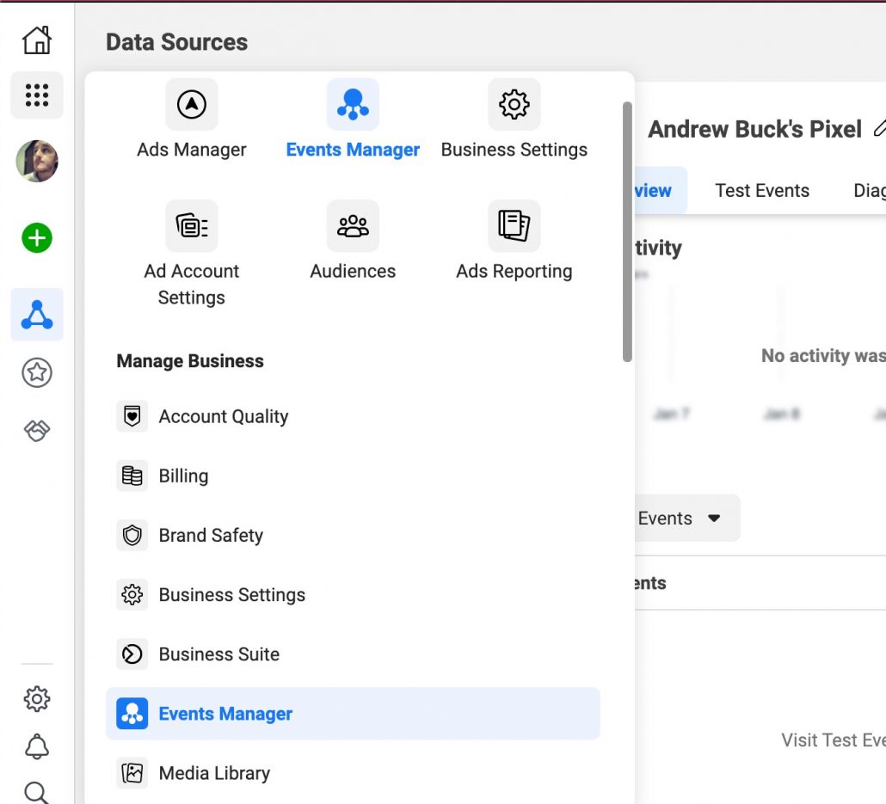Click the handshake partner integrations icon

point(37,432)
